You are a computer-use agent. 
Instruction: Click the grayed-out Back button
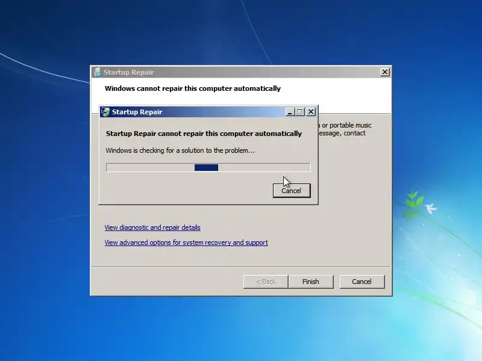coord(266,282)
